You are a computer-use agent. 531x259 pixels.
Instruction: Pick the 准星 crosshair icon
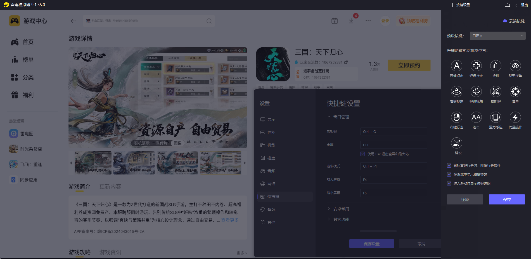[515, 92]
